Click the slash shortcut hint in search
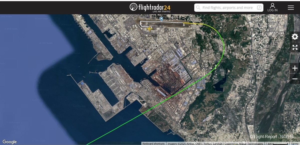The width and height of the screenshot is (300, 145). click(259, 8)
